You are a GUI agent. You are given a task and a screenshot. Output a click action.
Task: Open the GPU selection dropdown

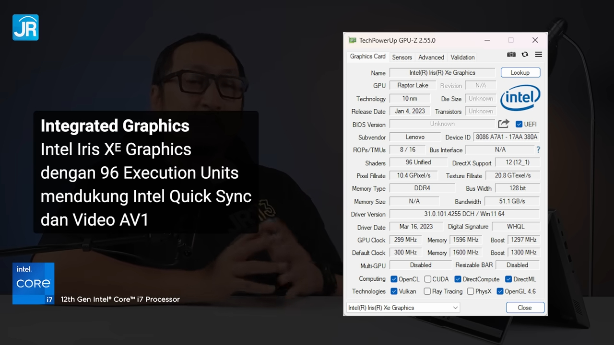(403, 308)
